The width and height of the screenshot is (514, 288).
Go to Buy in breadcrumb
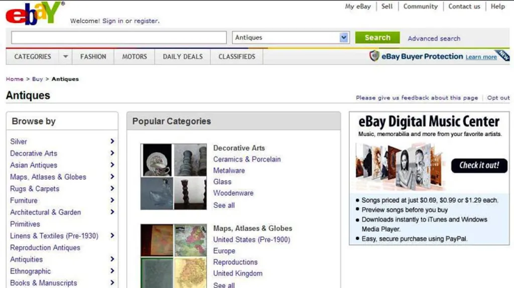(37, 79)
